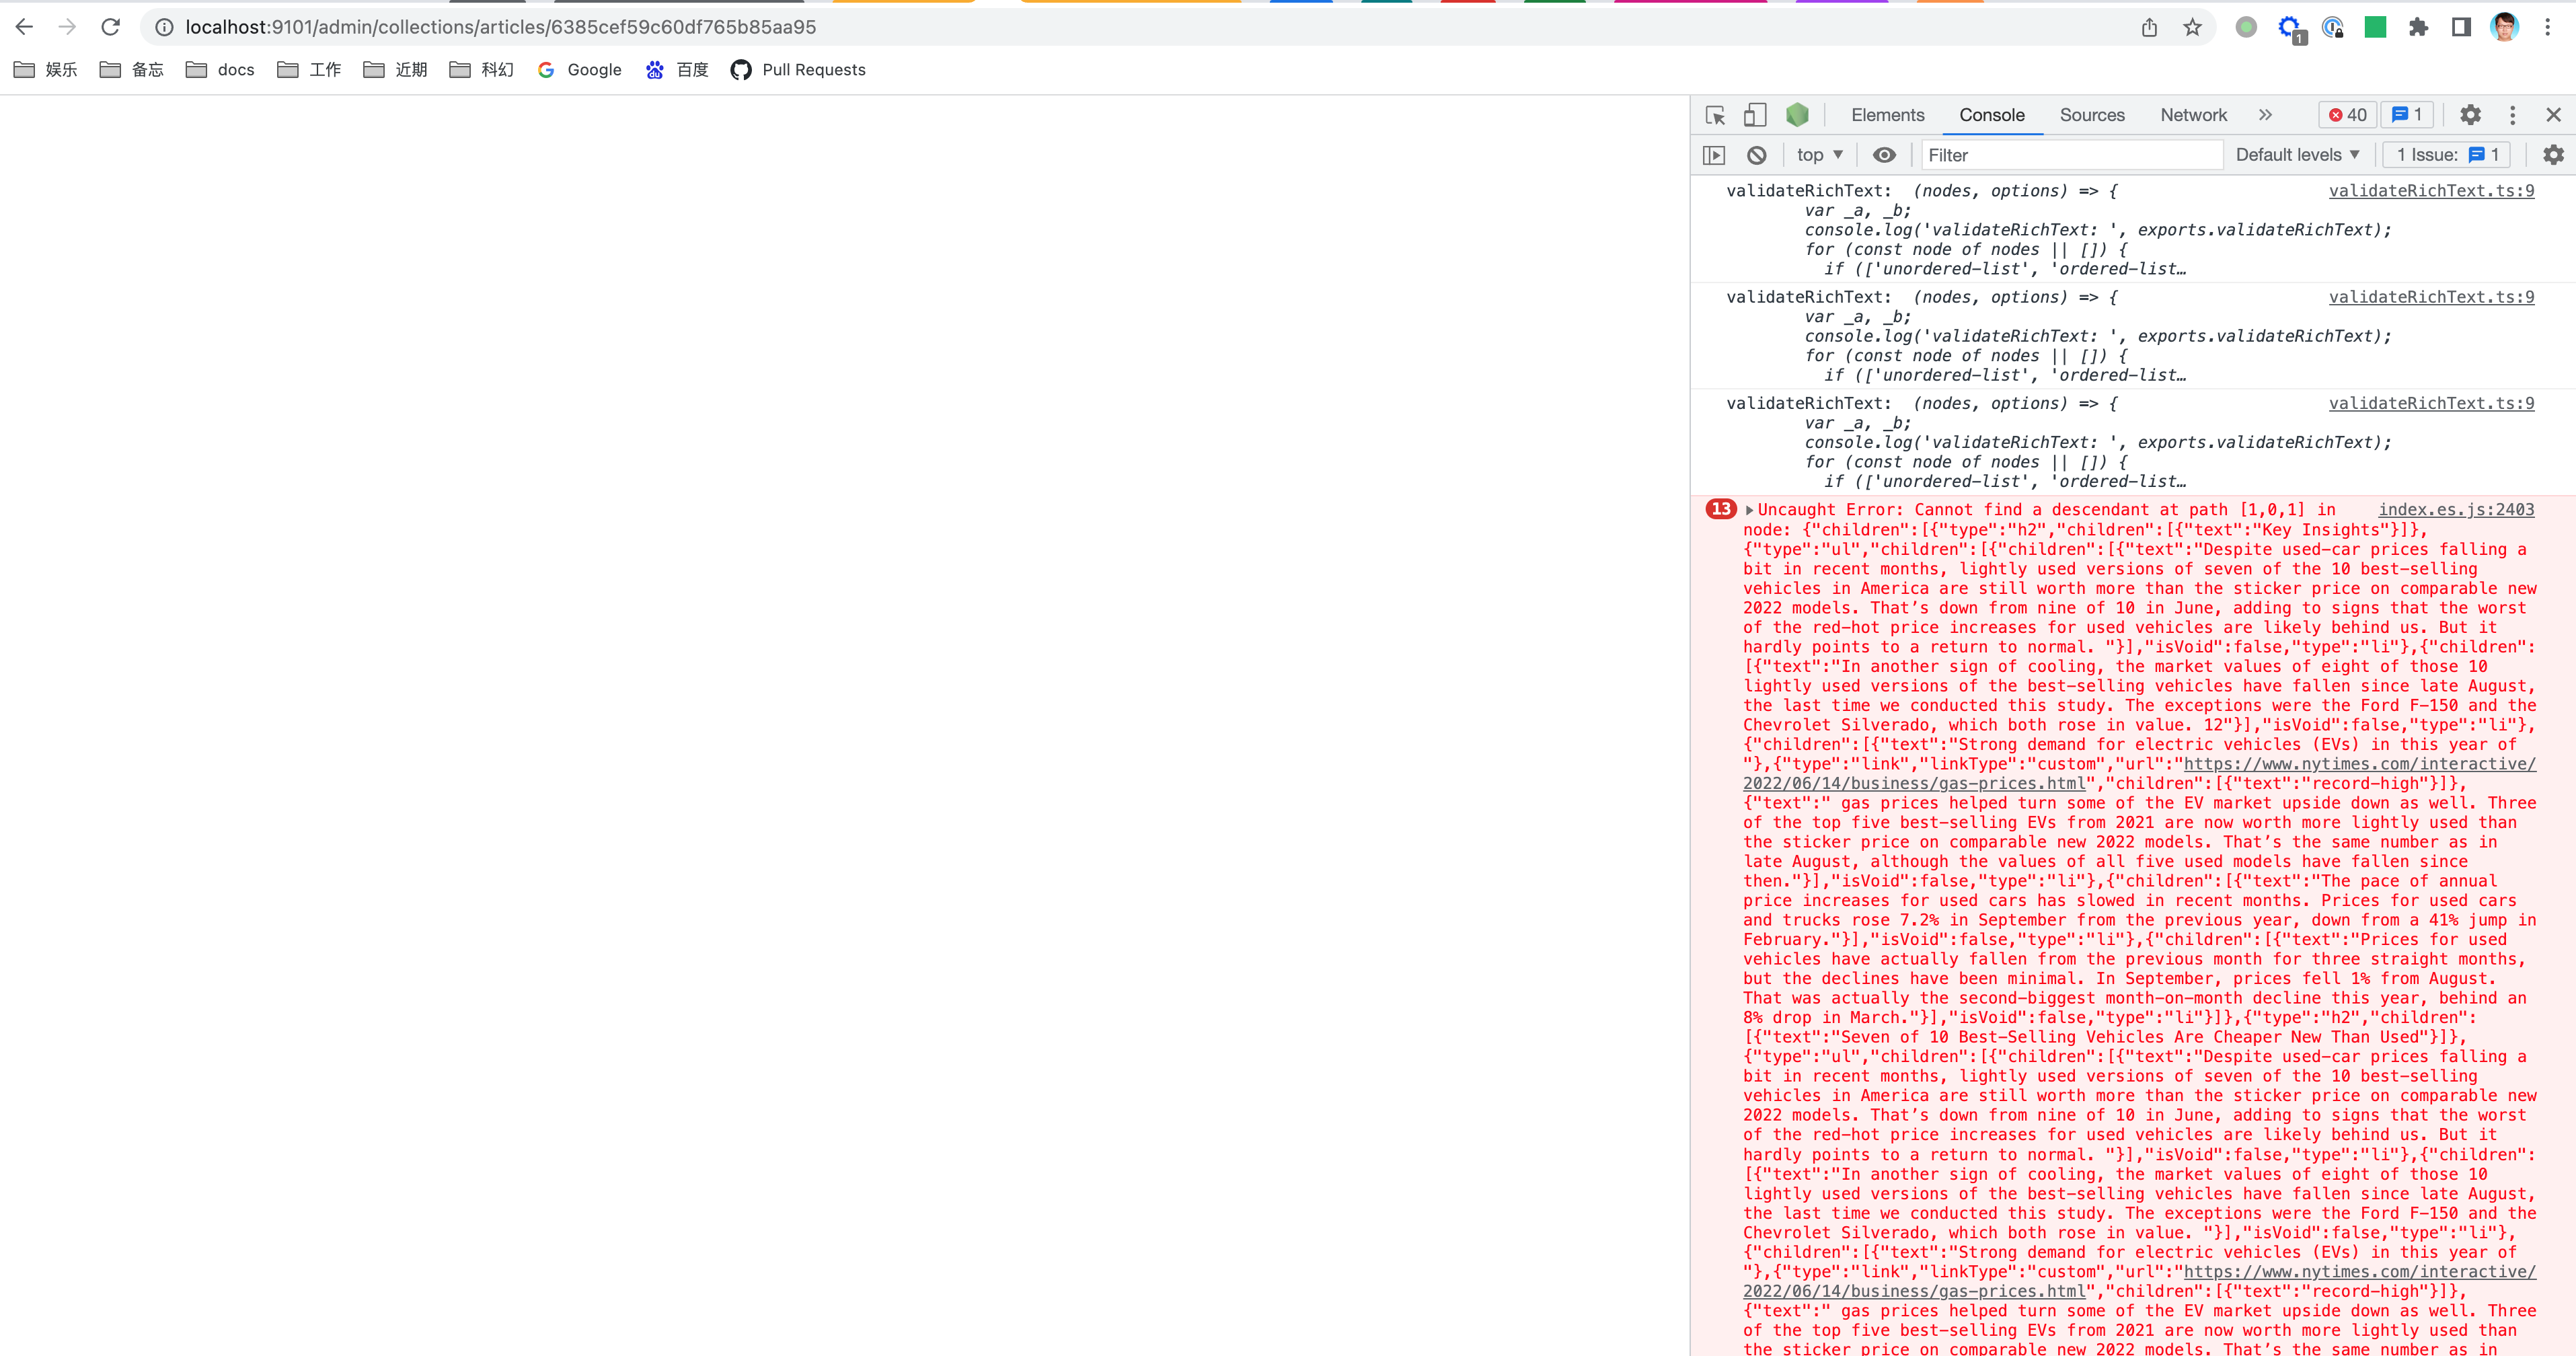This screenshot has height=1356, width=2576.
Task: Clear the console
Action: tap(1757, 155)
